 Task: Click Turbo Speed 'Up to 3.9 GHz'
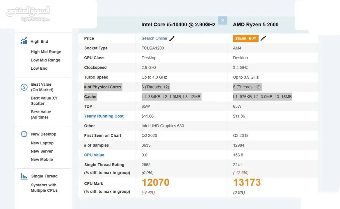[x=246, y=77]
